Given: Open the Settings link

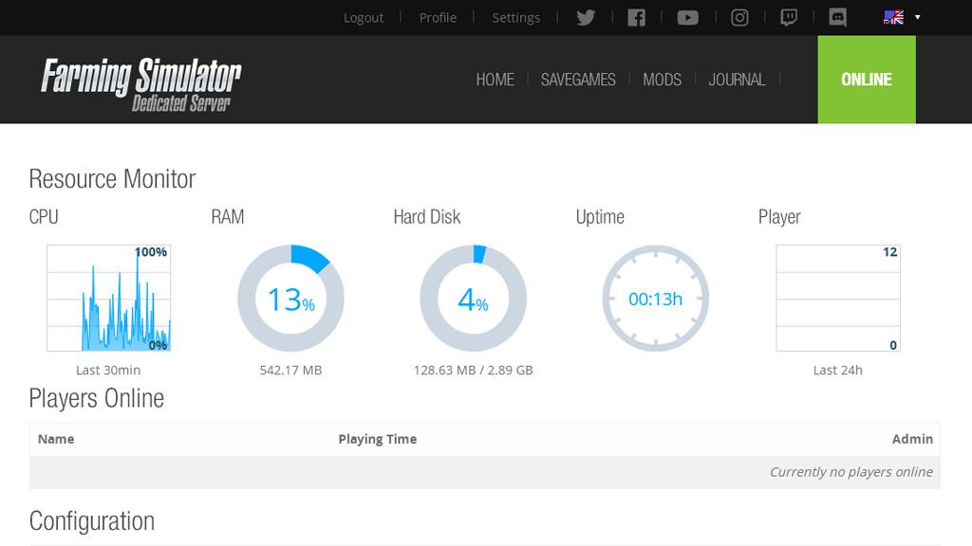Looking at the screenshot, I should click(x=515, y=17).
